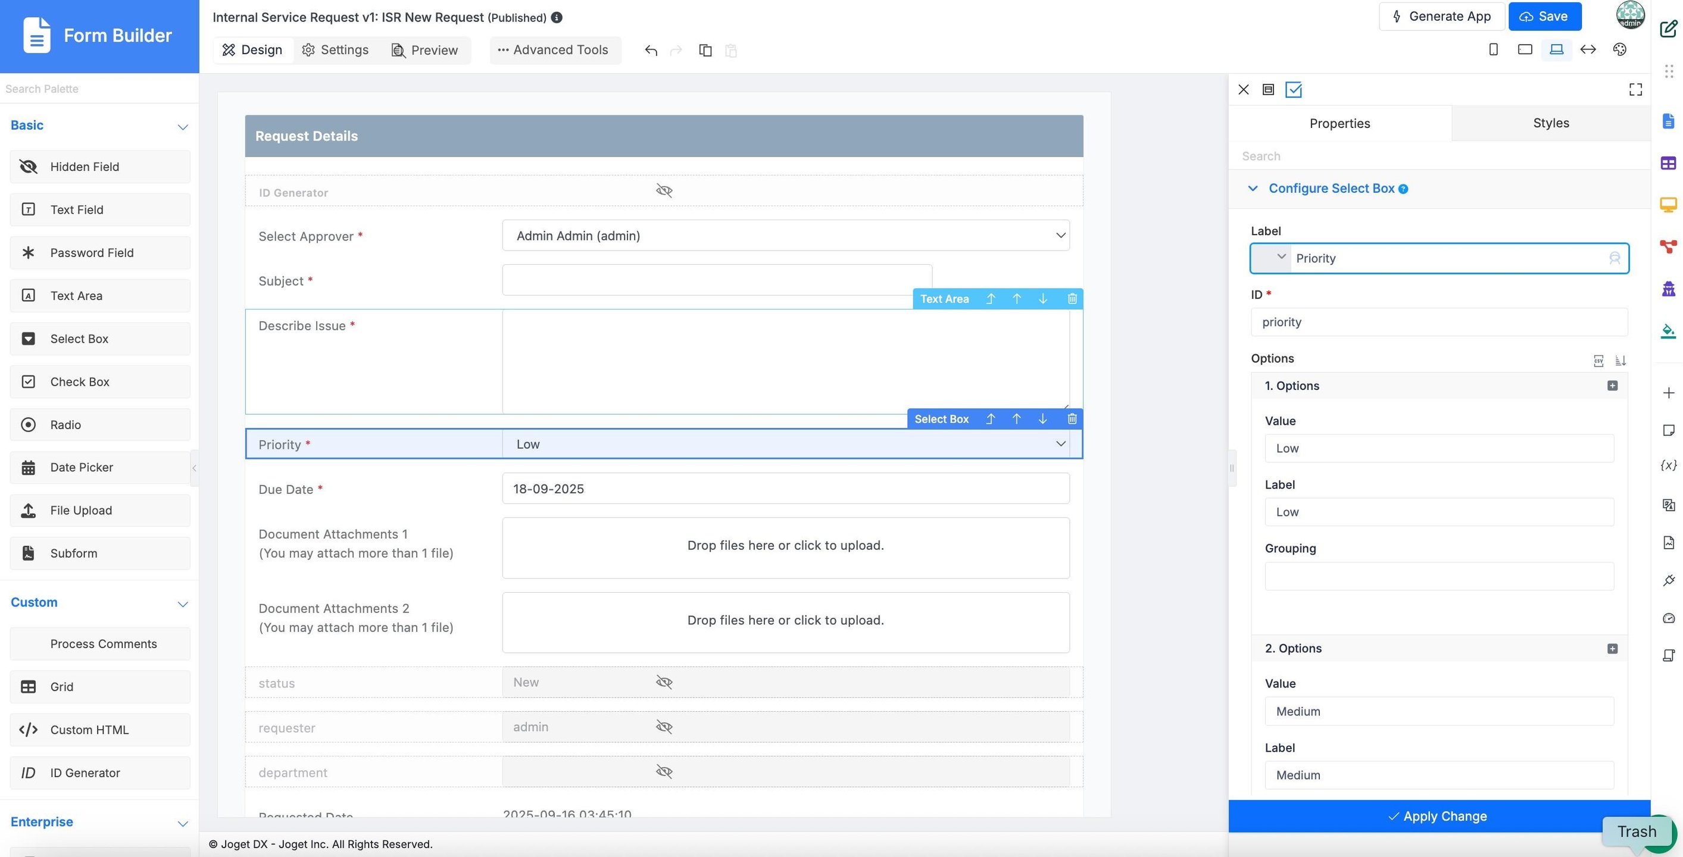Click the Grouping input field of option 1
The image size is (1683, 857).
click(1439, 576)
